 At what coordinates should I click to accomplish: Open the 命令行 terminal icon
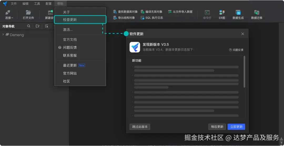pyautogui.click(x=207, y=12)
